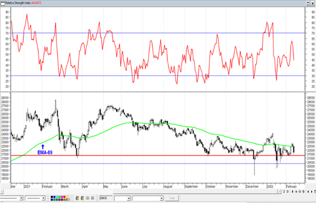Click the second red square icon before GMKN
This screenshot has width=316, height=203.
[x=93, y=198]
